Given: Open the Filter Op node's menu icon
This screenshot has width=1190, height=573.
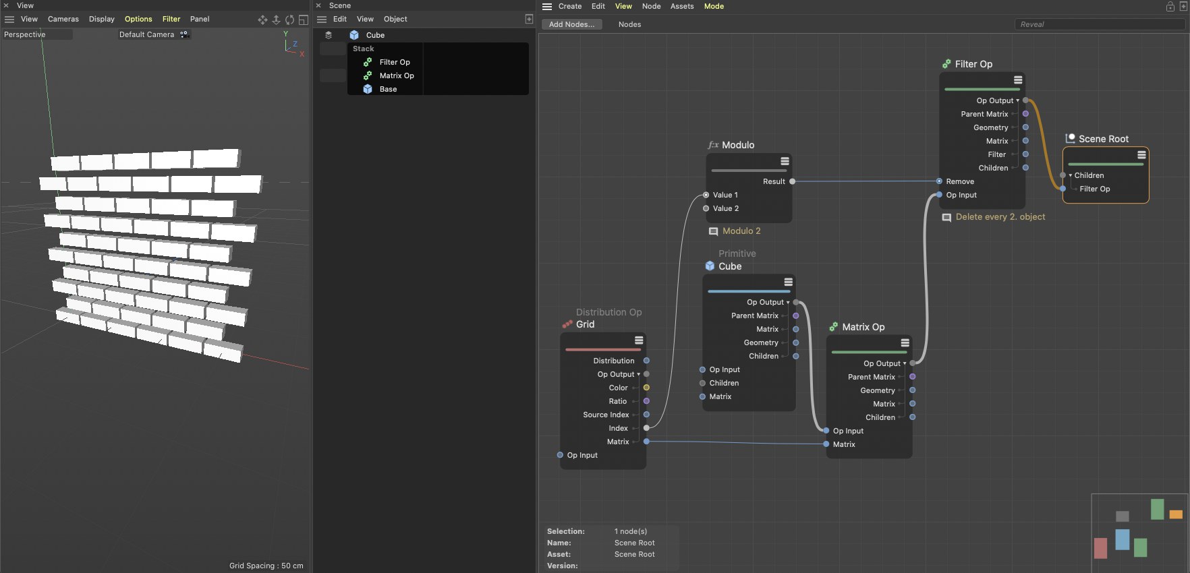Looking at the screenshot, I should tap(1018, 80).
